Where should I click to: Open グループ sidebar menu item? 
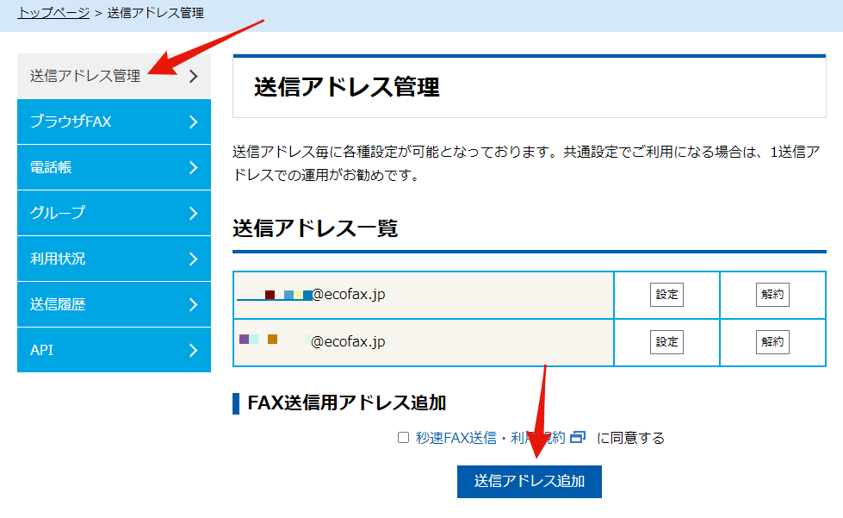[x=114, y=213]
